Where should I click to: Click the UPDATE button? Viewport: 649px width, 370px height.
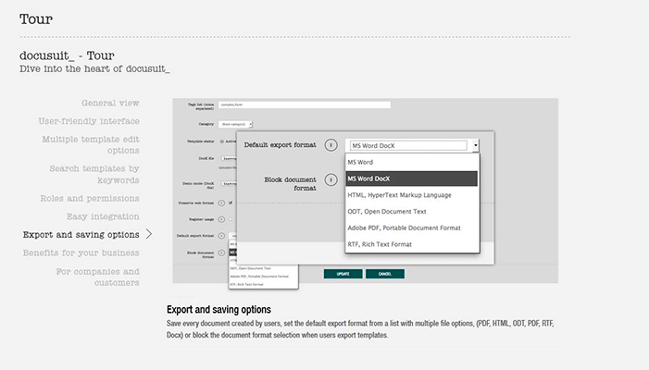tap(343, 274)
